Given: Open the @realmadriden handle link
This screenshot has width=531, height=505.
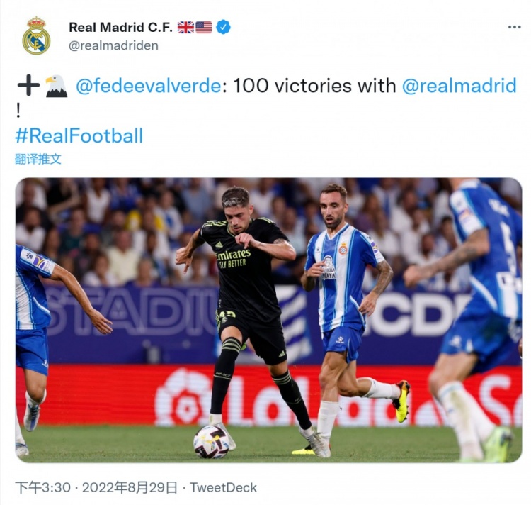Looking at the screenshot, I should pyautogui.click(x=113, y=45).
